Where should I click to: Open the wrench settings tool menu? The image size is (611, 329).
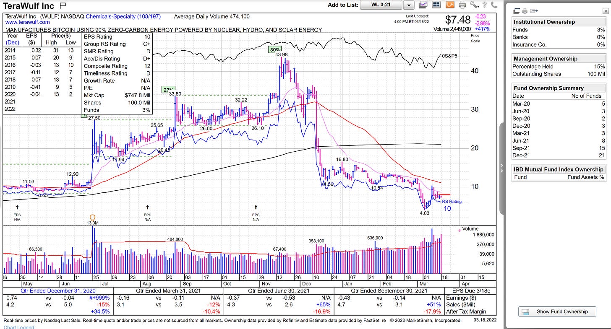[474, 5]
